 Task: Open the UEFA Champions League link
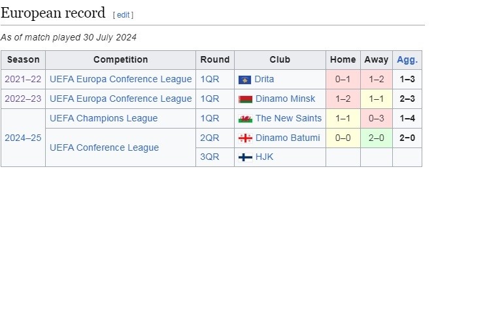103,118
